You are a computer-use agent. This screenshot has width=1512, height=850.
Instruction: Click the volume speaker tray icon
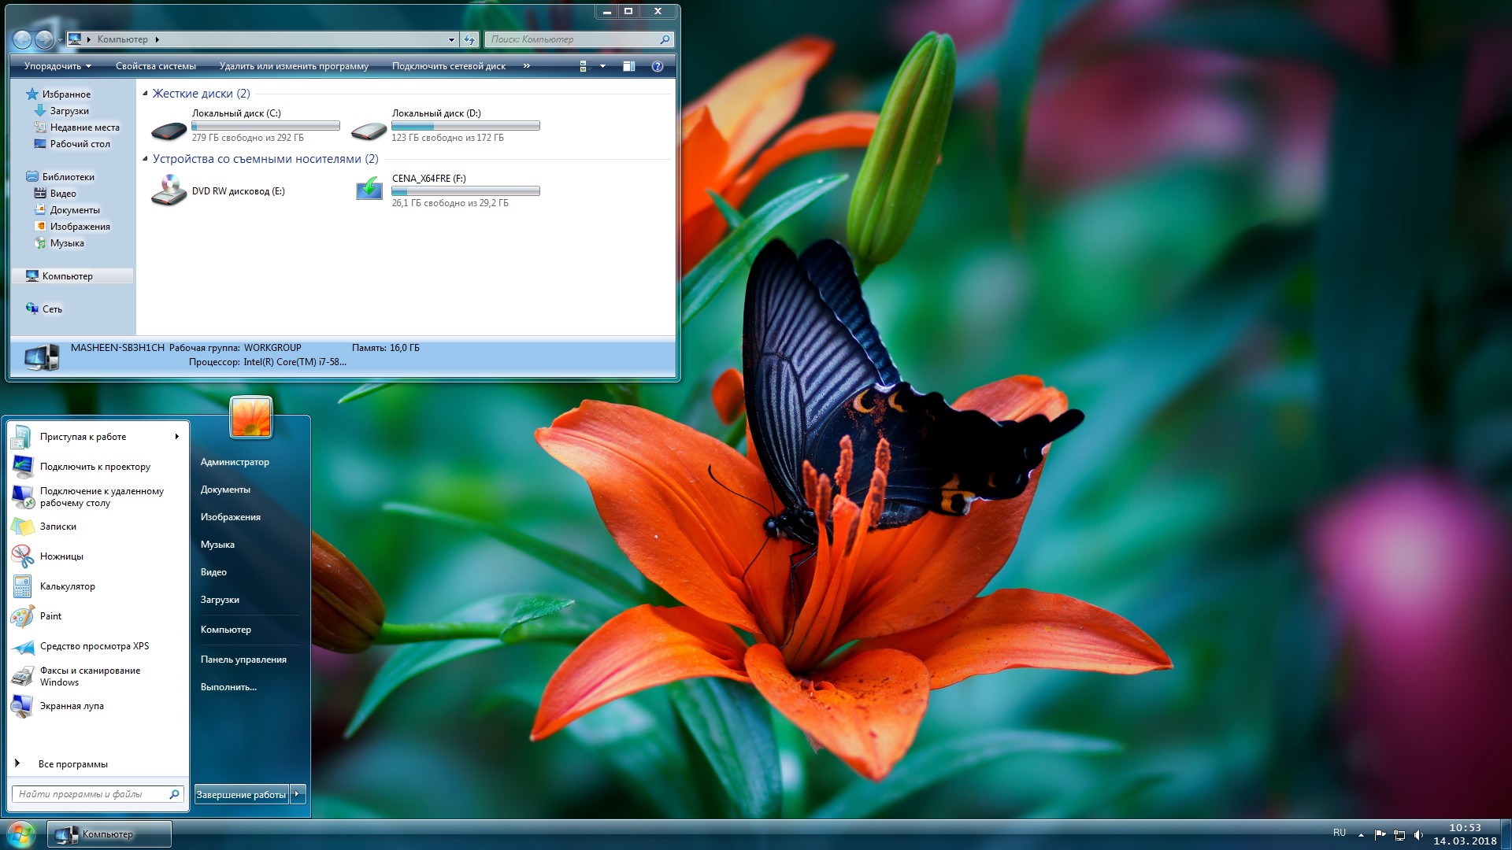(x=1418, y=835)
